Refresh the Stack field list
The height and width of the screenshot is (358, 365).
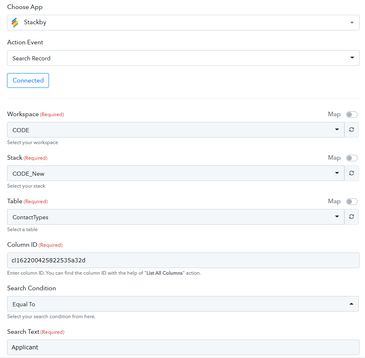[351, 173]
